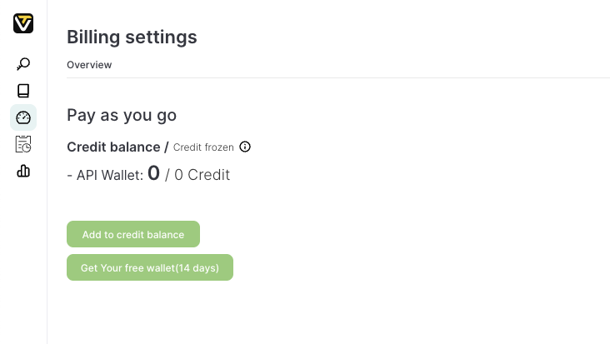
Task: Open the clipboard with clock history icon
Action: [x=23, y=144]
